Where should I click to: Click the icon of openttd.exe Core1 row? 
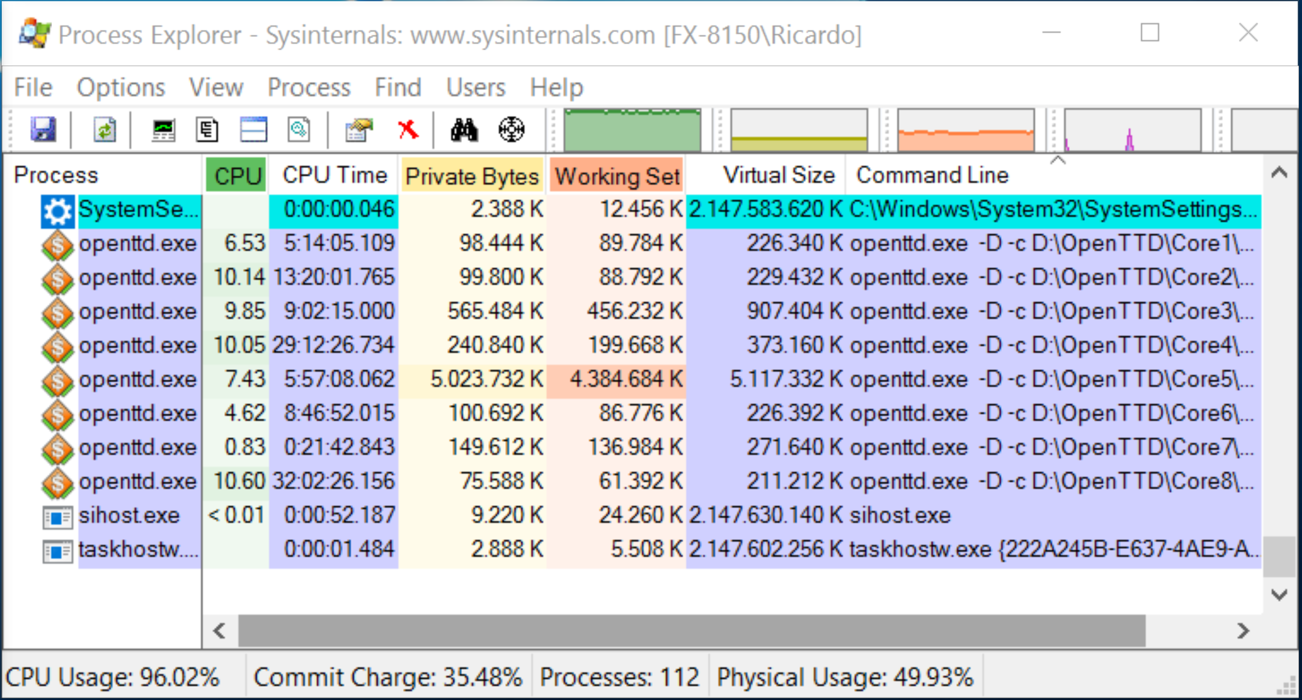[x=58, y=246]
